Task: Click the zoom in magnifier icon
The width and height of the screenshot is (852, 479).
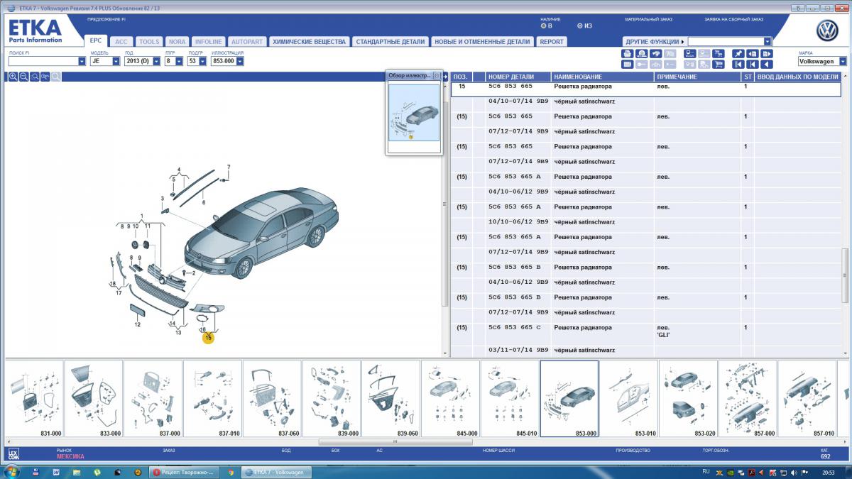Action: tap(13, 76)
